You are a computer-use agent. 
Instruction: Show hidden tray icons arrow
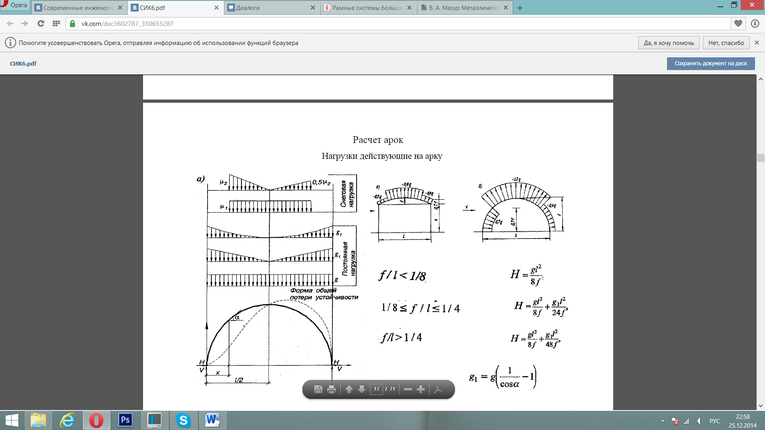coord(663,420)
